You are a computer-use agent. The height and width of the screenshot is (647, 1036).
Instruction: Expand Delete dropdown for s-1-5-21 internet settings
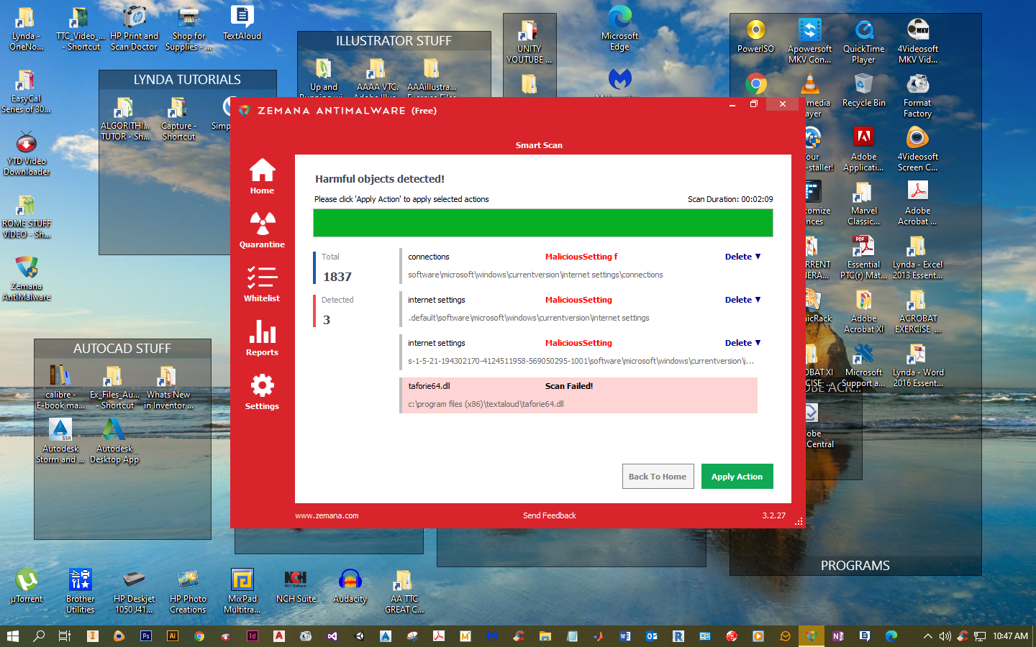point(742,343)
